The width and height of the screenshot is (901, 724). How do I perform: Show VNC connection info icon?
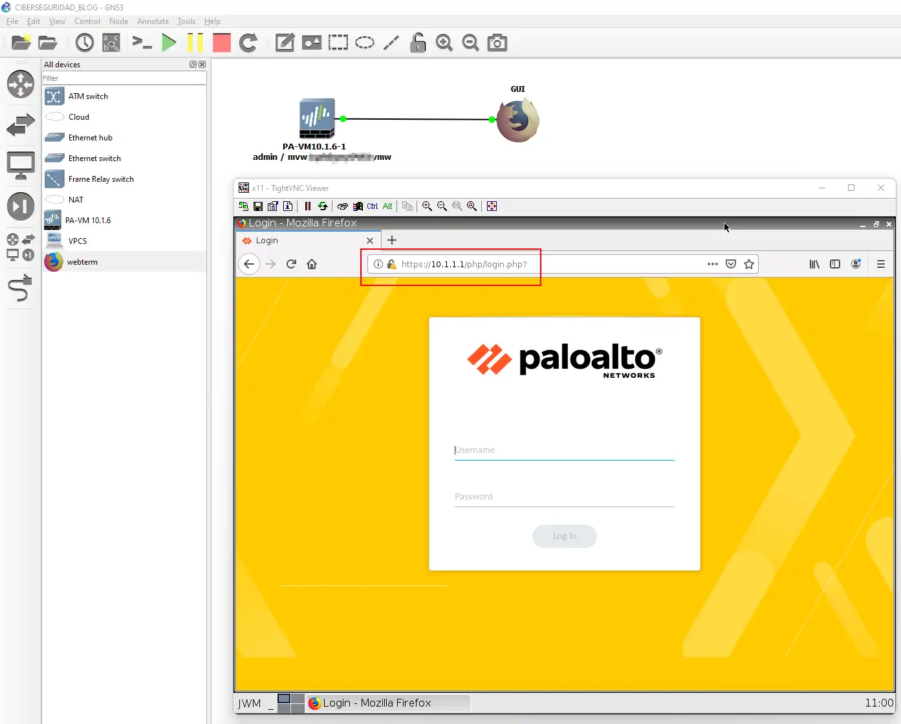(288, 206)
